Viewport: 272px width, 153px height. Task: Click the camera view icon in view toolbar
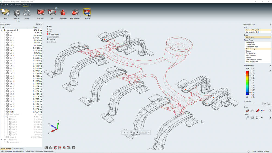pos(51,148)
